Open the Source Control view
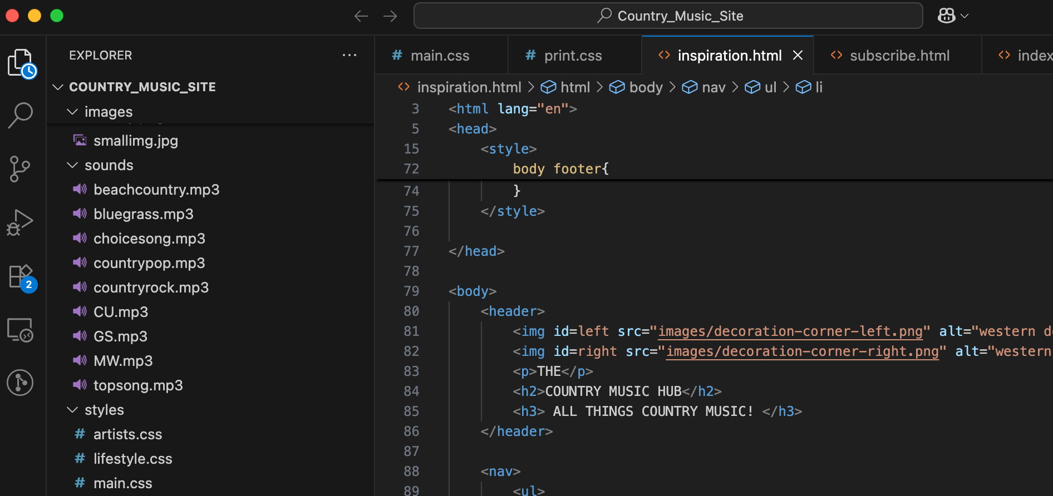This screenshot has width=1053, height=496. (x=20, y=168)
